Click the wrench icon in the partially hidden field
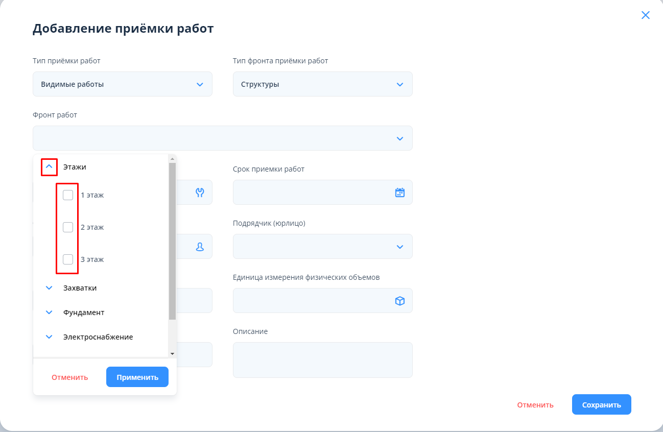The width and height of the screenshot is (663, 432). point(200,193)
